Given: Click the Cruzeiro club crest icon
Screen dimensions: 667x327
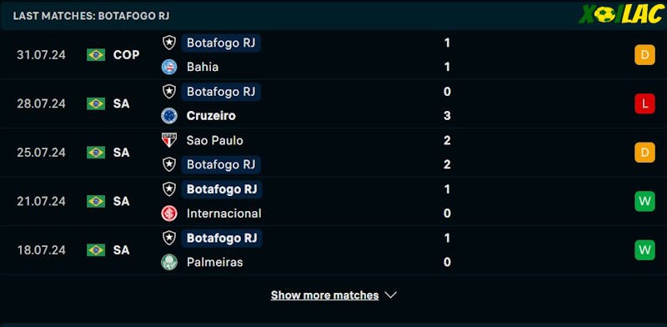Looking at the screenshot, I should [169, 116].
